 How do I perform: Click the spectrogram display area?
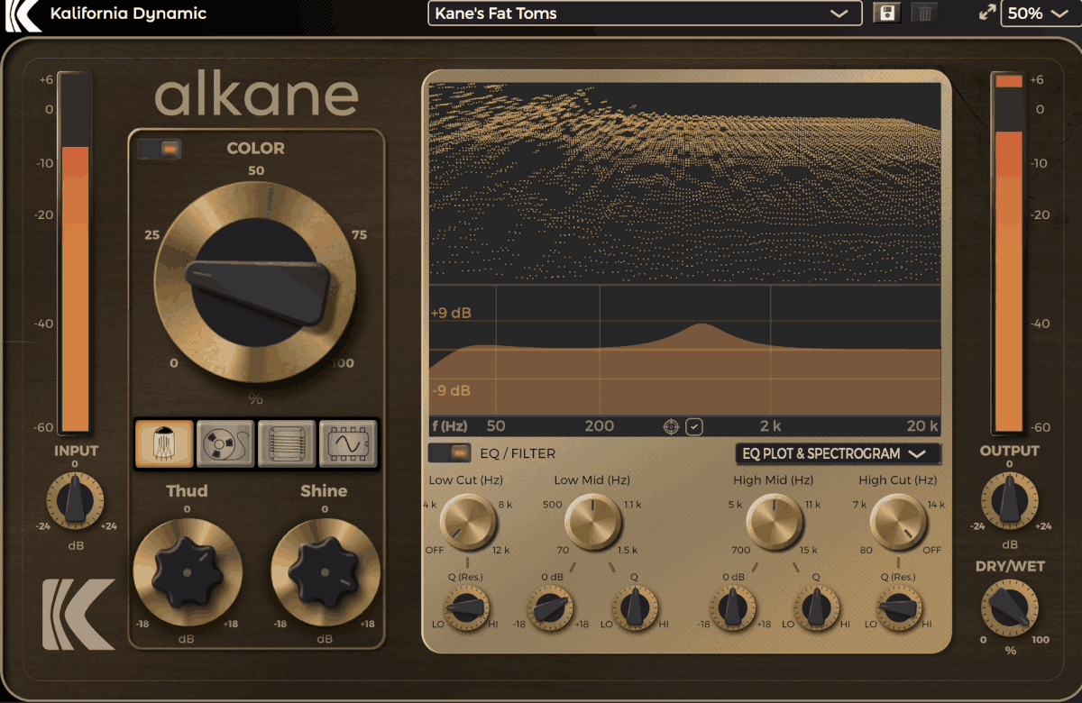(685, 184)
